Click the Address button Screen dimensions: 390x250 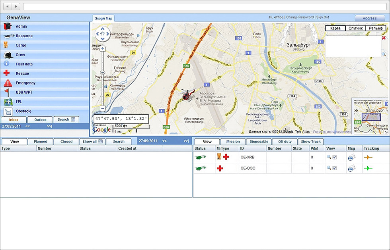coord(370,18)
